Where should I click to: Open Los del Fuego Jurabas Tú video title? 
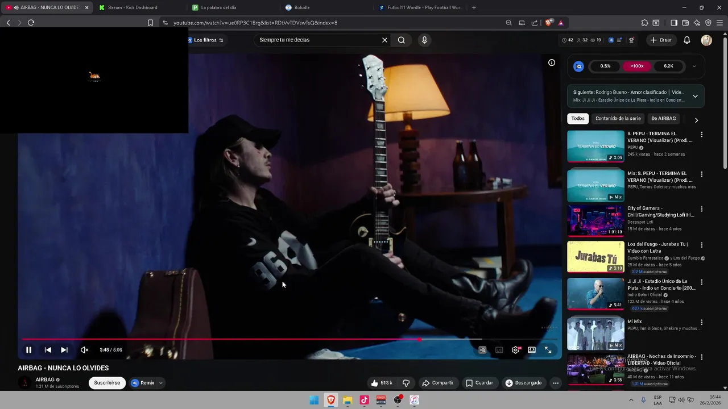(658, 248)
